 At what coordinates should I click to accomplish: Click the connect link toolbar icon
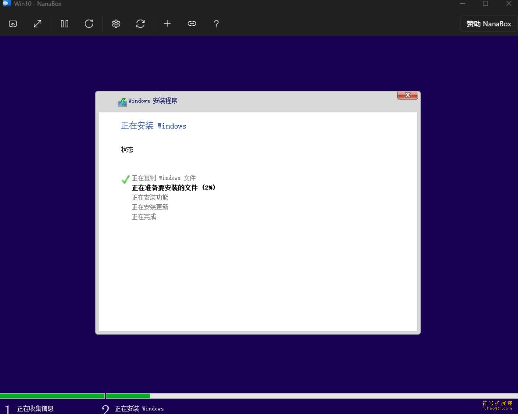192,23
